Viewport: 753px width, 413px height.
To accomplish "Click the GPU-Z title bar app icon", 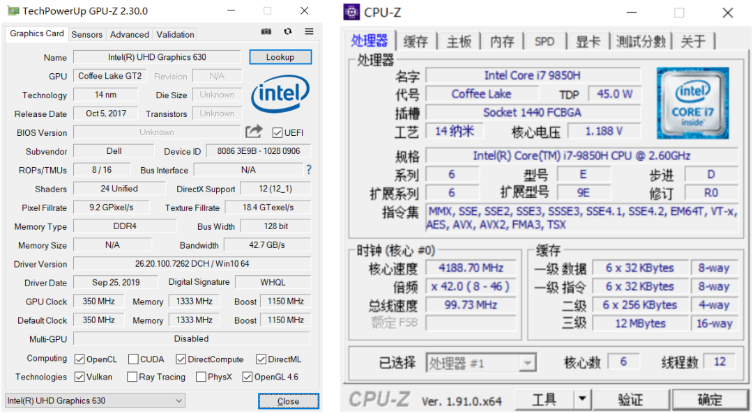I will tap(13, 10).
